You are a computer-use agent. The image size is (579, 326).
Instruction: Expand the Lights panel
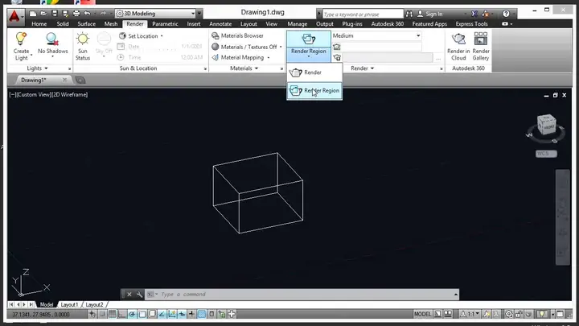coord(38,68)
